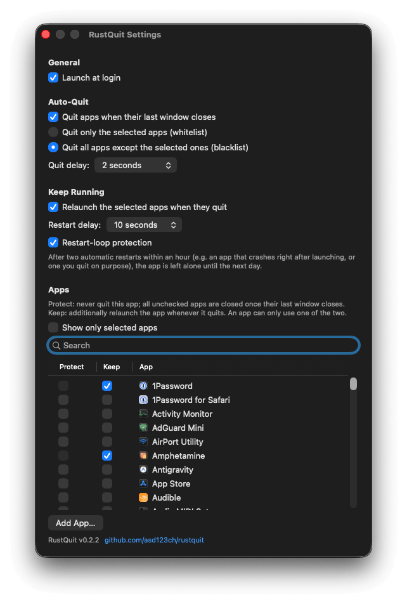
Task: Check Protect for Activity Monitor
Action: click(x=63, y=414)
